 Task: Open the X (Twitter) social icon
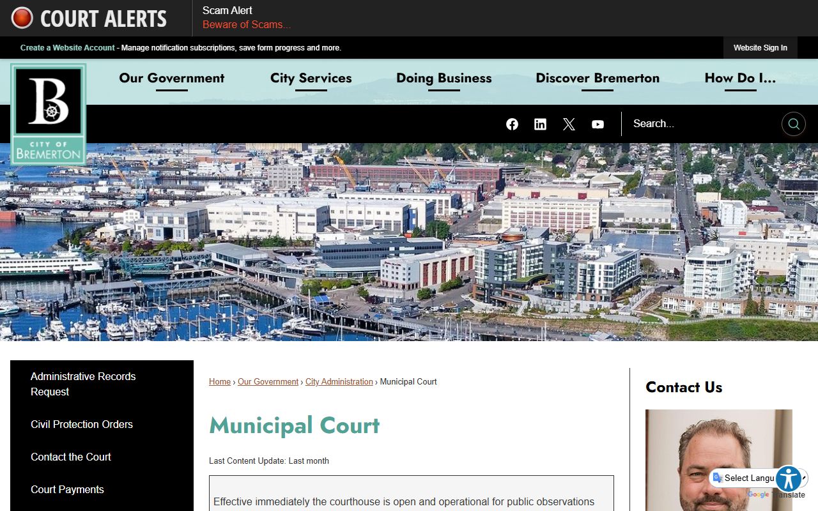tap(569, 124)
